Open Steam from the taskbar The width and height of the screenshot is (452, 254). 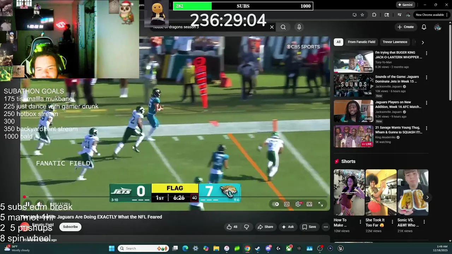coord(258,248)
